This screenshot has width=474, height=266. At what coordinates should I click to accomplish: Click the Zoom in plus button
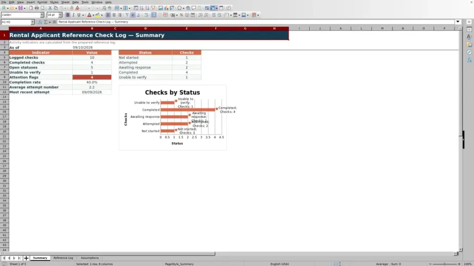pyautogui.click(x=459, y=264)
